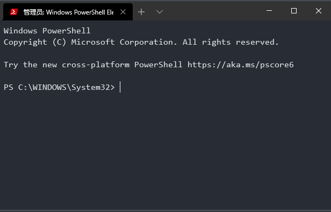Click the red PowerShell icon in the tab
This screenshot has width=331, height=212.
point(14,12)
